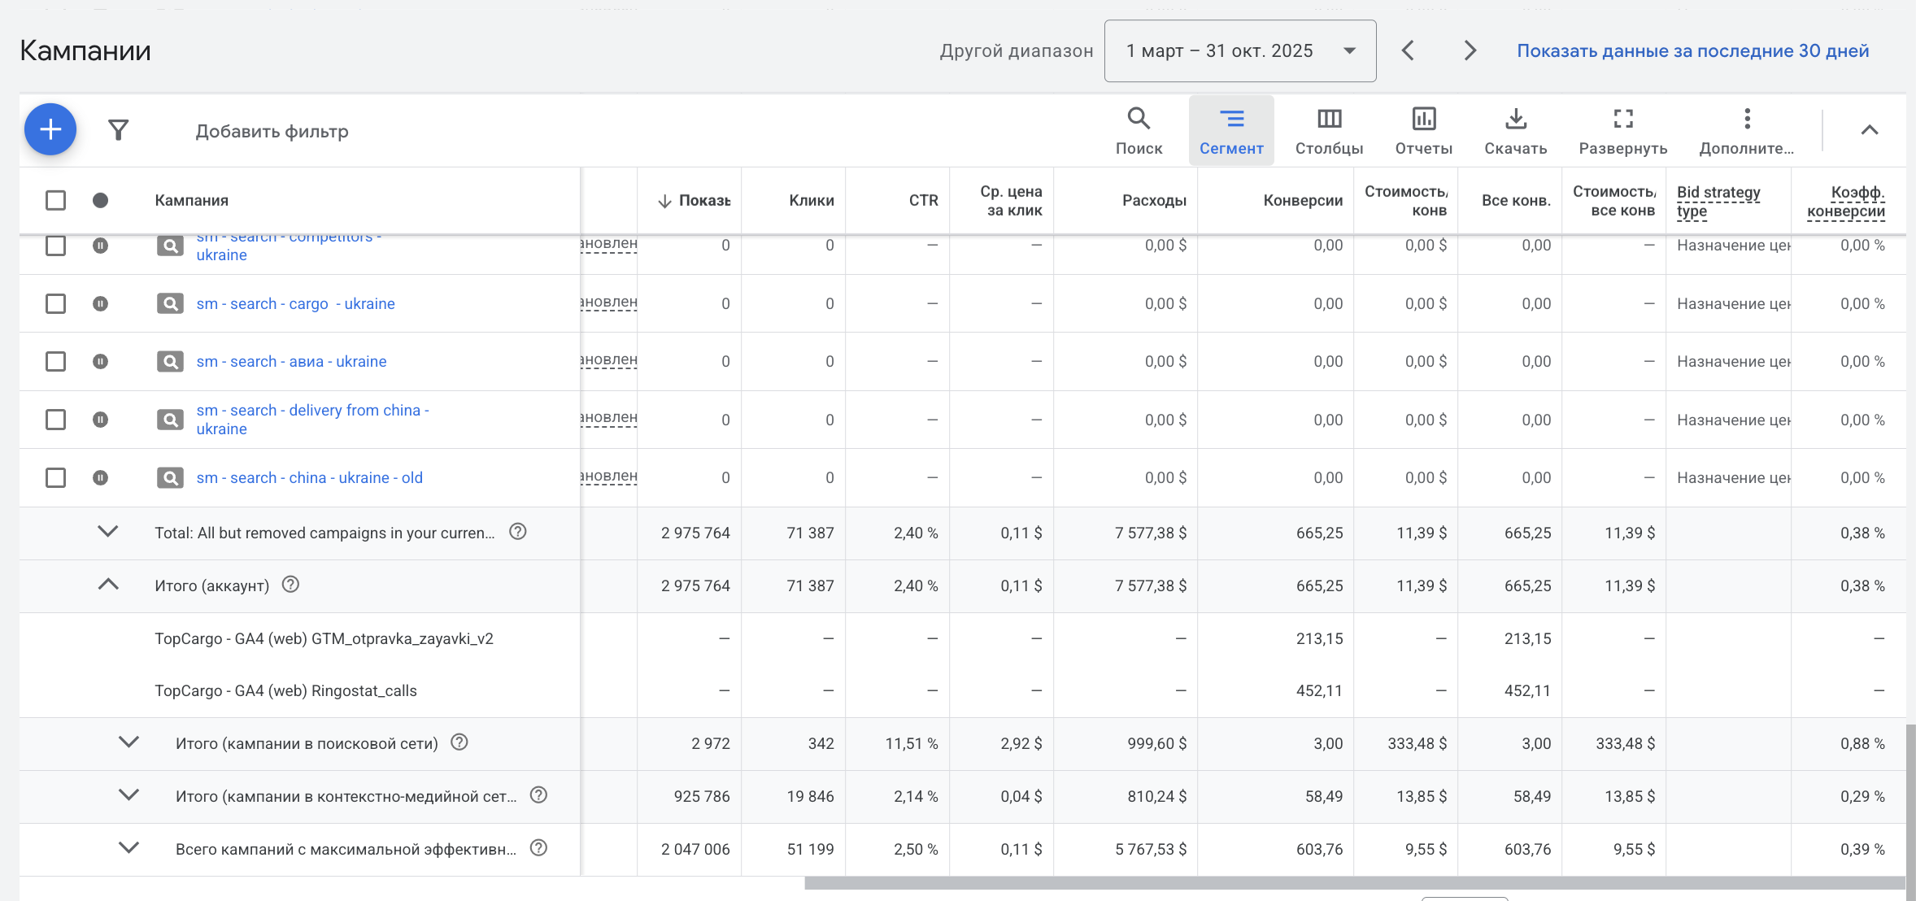1916x901 pixels.
Task: Expand Итого (кампании в контекстно-медийной сети) row
Action: click(129, 795)
